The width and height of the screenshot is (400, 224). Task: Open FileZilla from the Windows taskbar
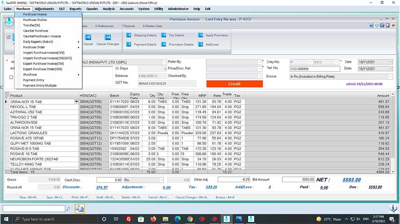click(129, 219)
